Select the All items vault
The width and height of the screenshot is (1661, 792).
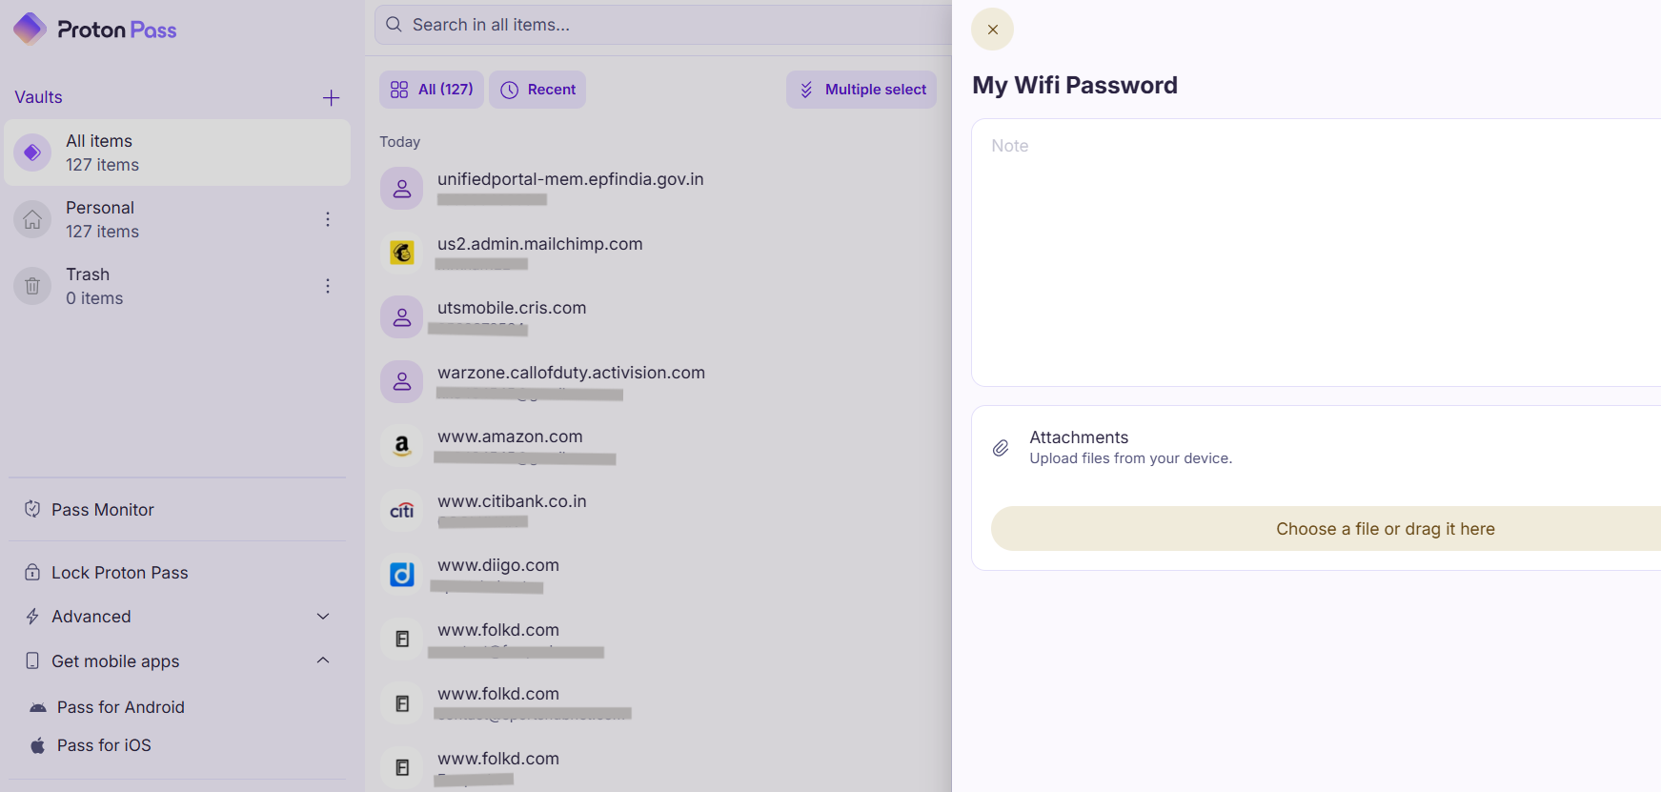[x=177, y=152]
